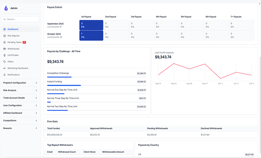Click the Instant Funding progress bar

64,85
